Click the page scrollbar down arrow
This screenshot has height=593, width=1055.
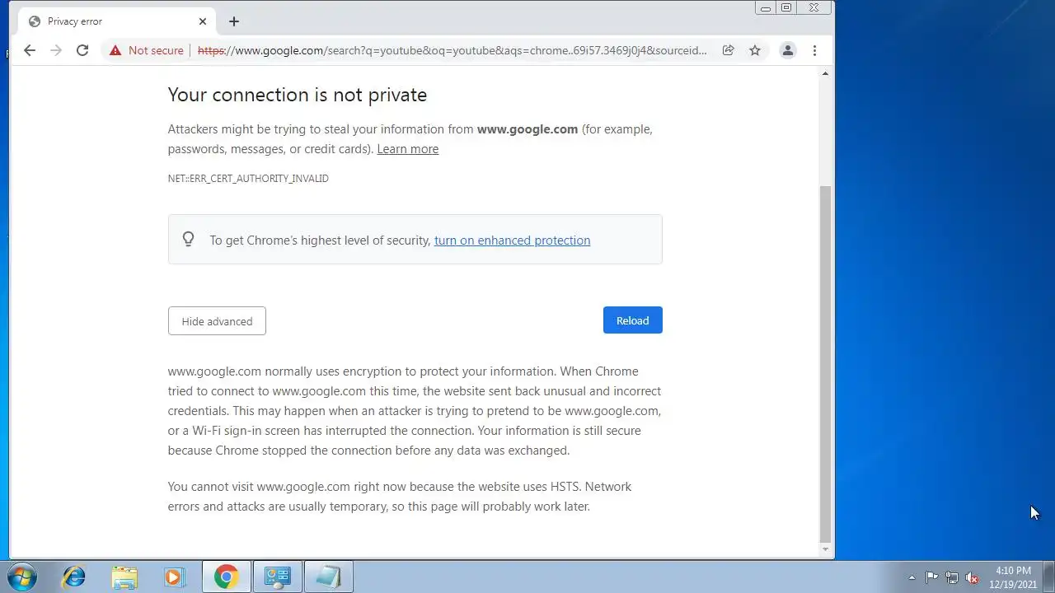click(825, 549)
